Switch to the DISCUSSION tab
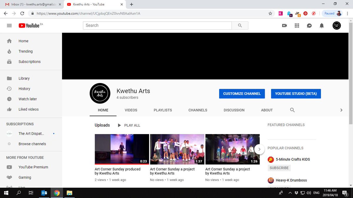The image size is (353, 198). [x=234, y=110]
